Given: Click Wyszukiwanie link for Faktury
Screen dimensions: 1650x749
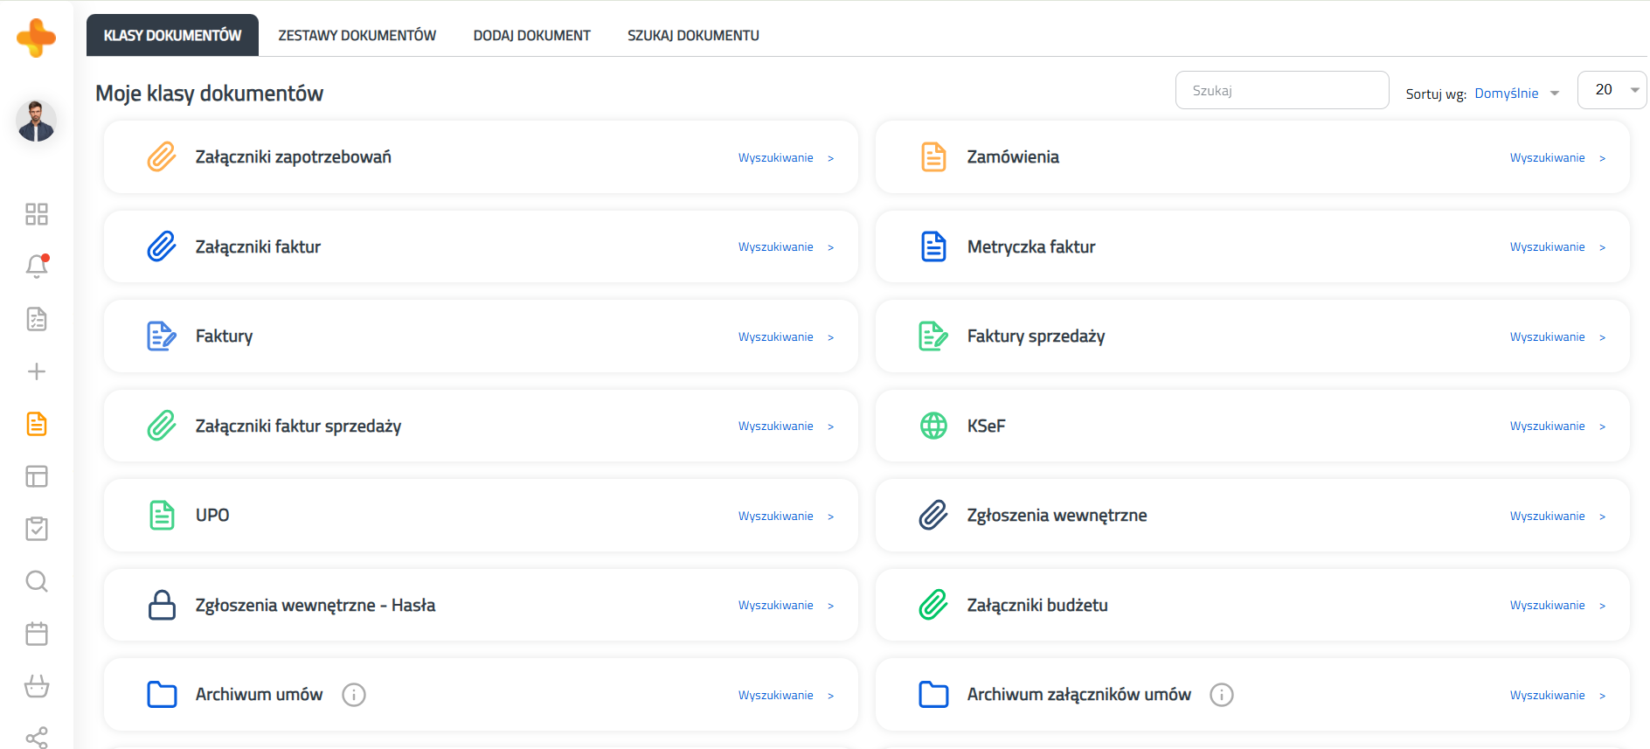Looking at the screenshot, I should point(775,337).
